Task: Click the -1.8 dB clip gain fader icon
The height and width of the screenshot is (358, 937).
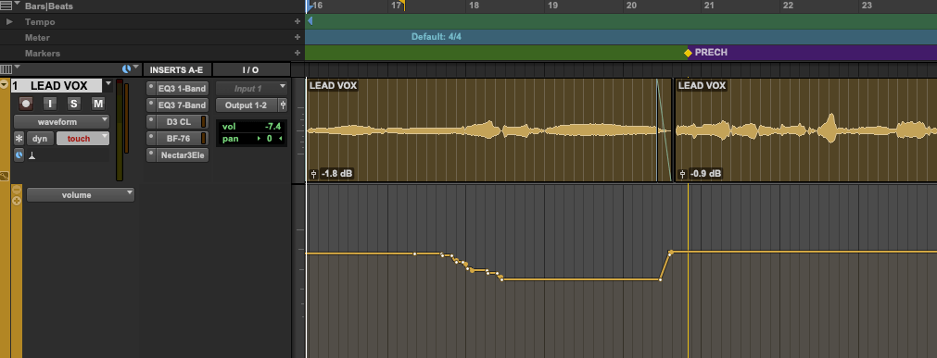Action: click(314, 174)
